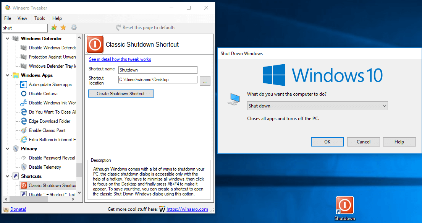The width and height of the screenshot is (422, 223).
Task: Click the tree's scroll right arrow
Action: tap(73, 199)
